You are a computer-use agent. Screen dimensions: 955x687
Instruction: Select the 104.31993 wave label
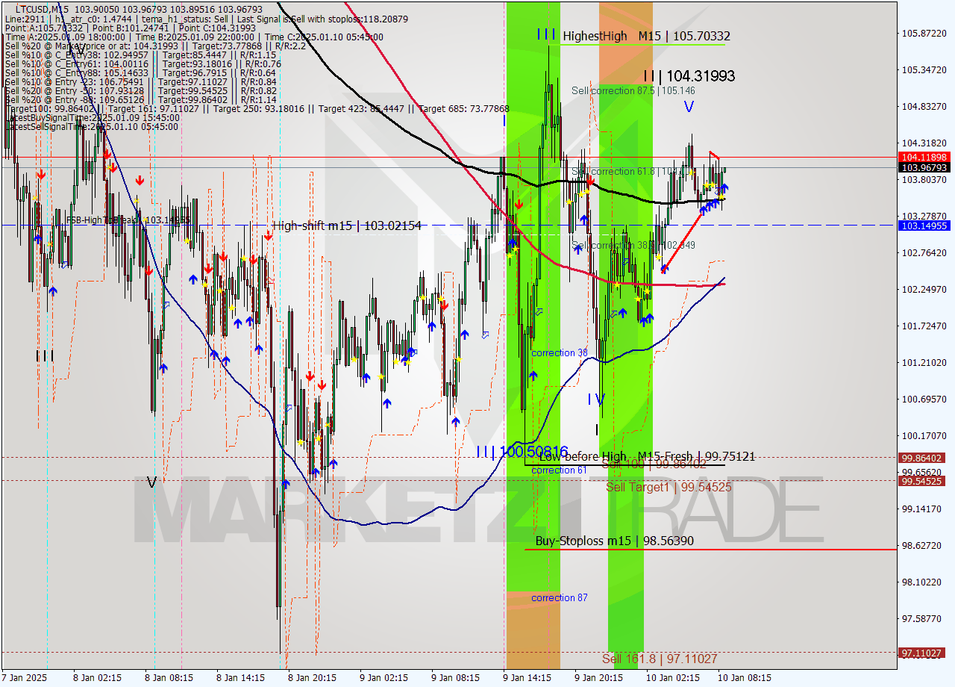pos(689,75)
